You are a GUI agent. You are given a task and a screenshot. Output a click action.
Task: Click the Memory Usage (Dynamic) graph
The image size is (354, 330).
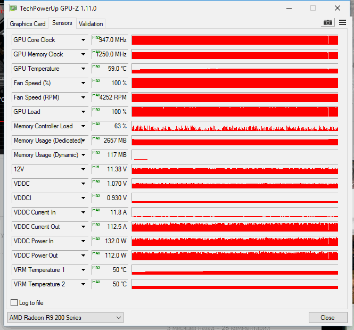[235, 155]
